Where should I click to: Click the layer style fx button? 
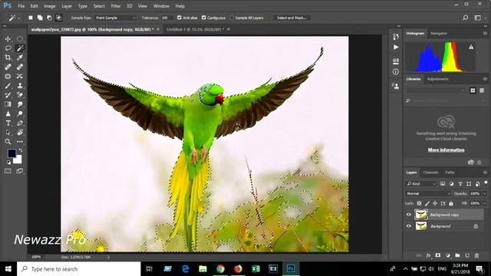(428, 255)
